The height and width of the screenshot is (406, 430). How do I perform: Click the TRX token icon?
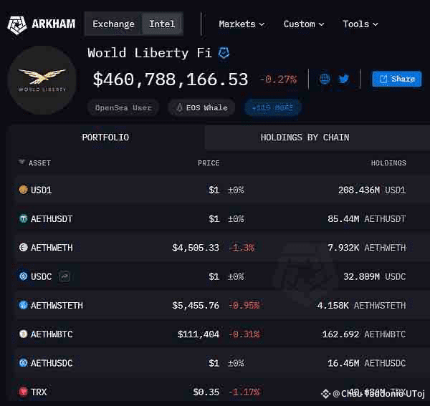[24, 392]
